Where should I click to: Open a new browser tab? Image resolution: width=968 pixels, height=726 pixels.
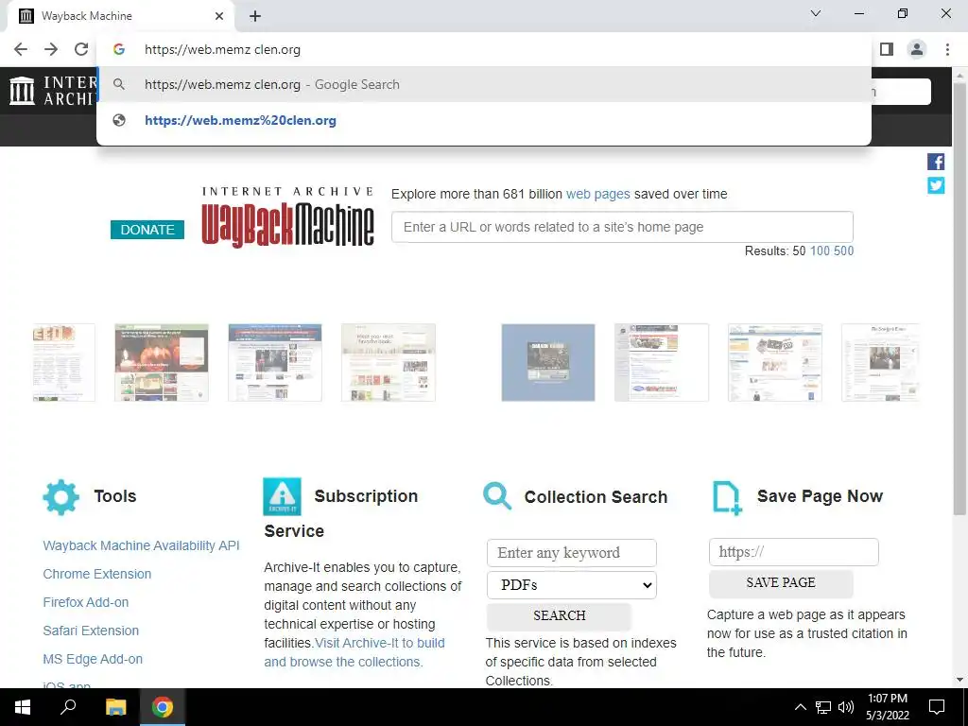(x=255, y=16)
